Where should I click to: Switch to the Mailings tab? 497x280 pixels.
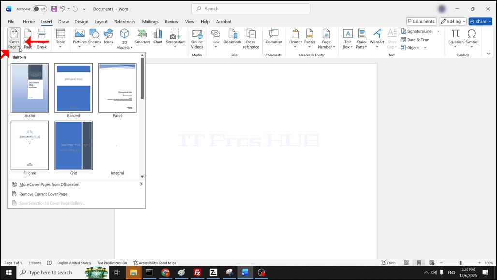(150, 22)
